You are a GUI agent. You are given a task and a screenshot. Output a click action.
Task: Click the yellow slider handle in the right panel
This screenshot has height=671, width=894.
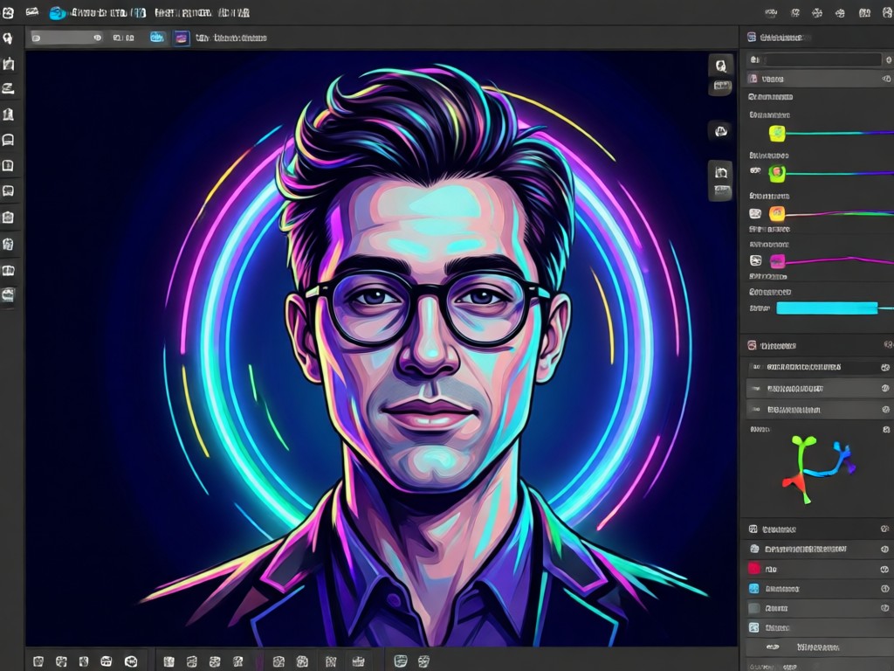click(777, 134)
